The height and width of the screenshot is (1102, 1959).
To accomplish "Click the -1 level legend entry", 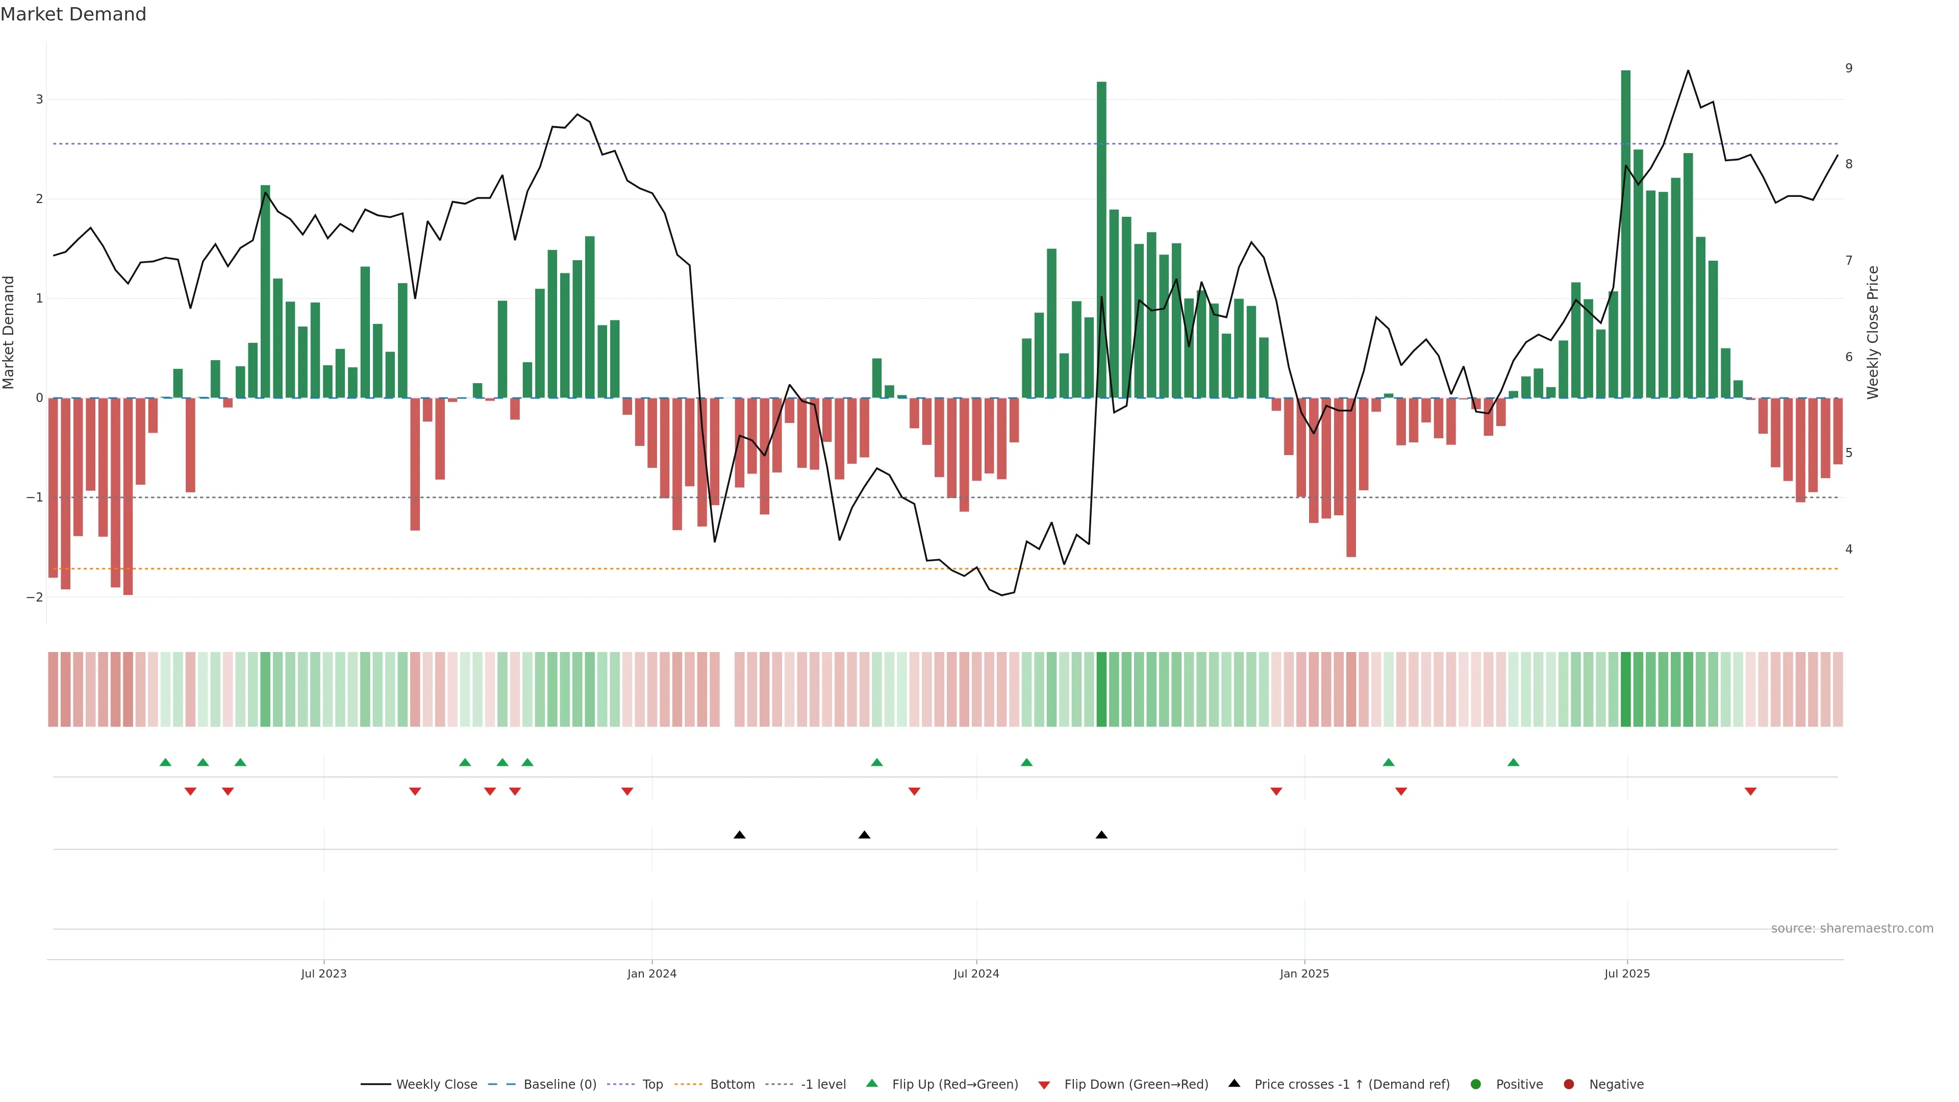I will pos(823,1084).
